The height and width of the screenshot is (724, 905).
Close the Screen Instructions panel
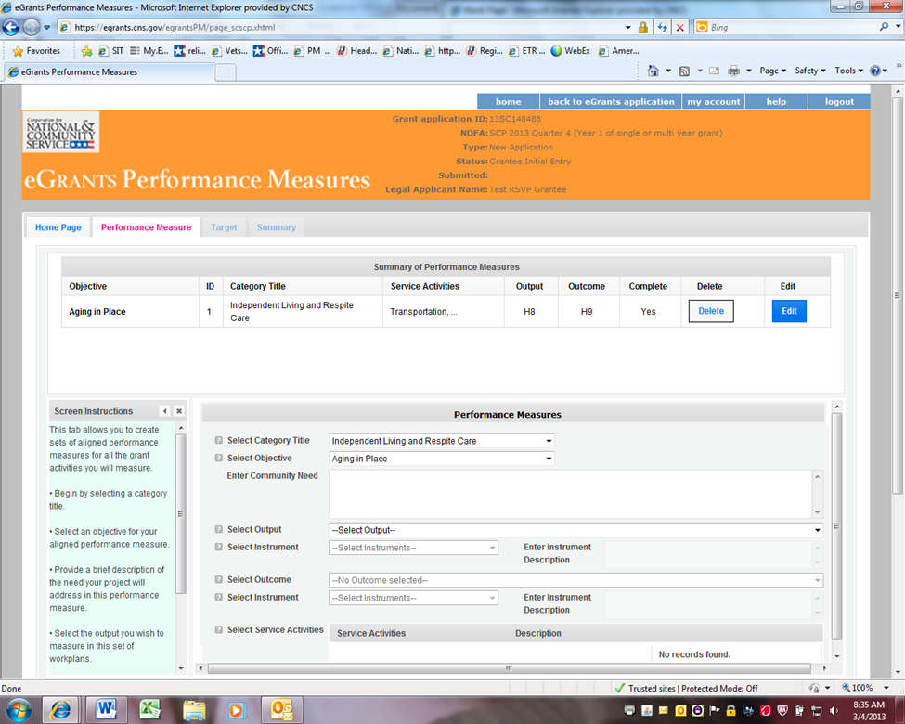point(179,411)
